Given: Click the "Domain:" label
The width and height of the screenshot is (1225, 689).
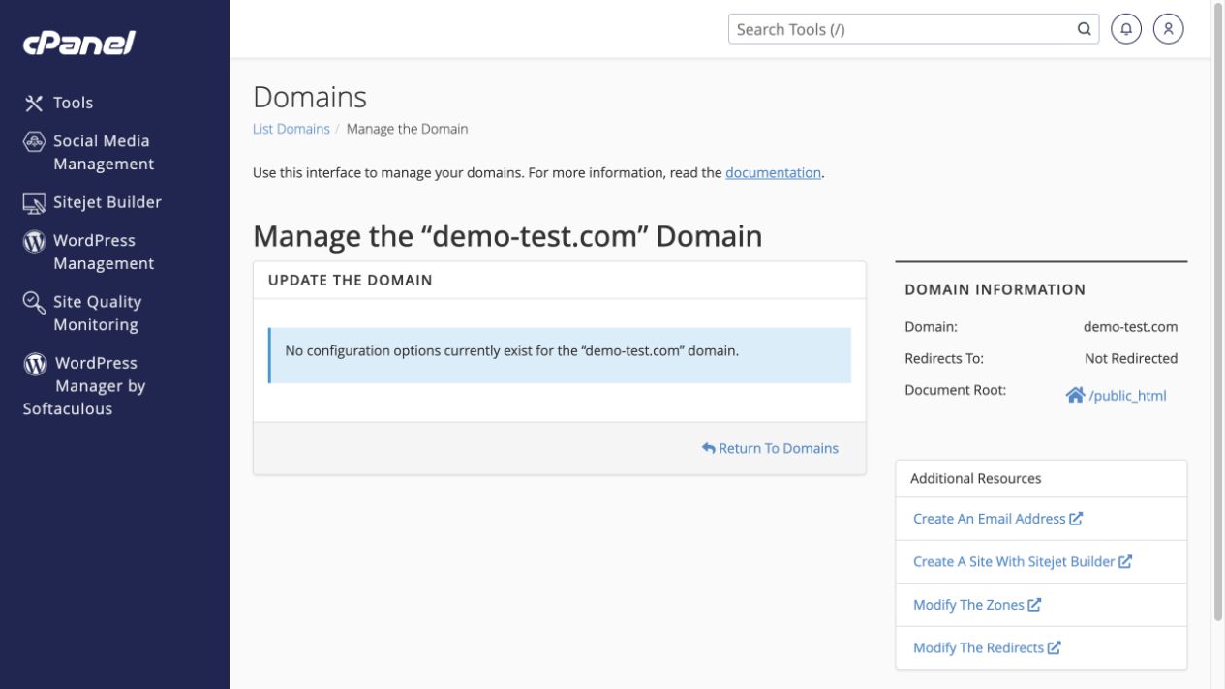Looking at the screenshot, I should click(x=931, y=327).
